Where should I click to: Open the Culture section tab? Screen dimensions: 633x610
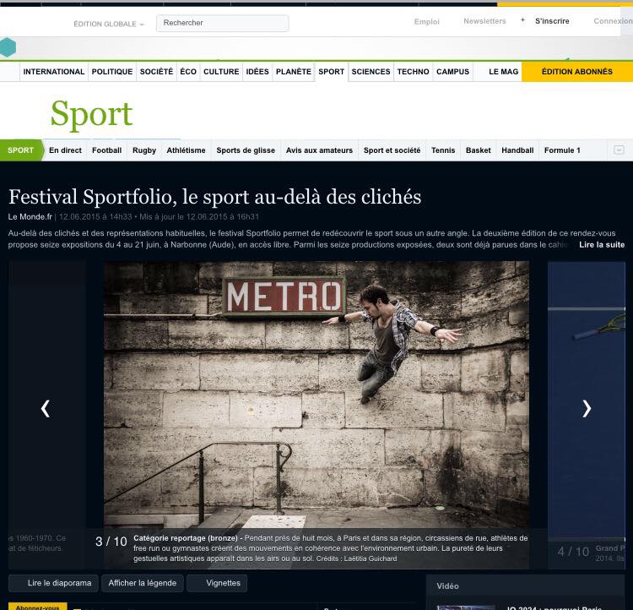coord(221,72)
